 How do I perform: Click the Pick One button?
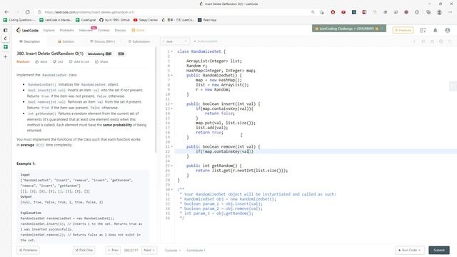pos(84,250)
